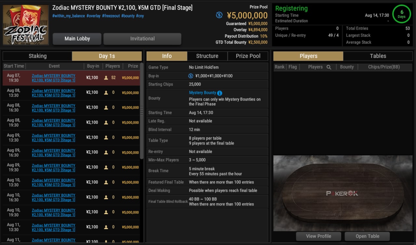Click the Zodiac Festival tournament logo
Image resolution: width=416 pixels, height=245 pixels.
(x=26, y=25)
